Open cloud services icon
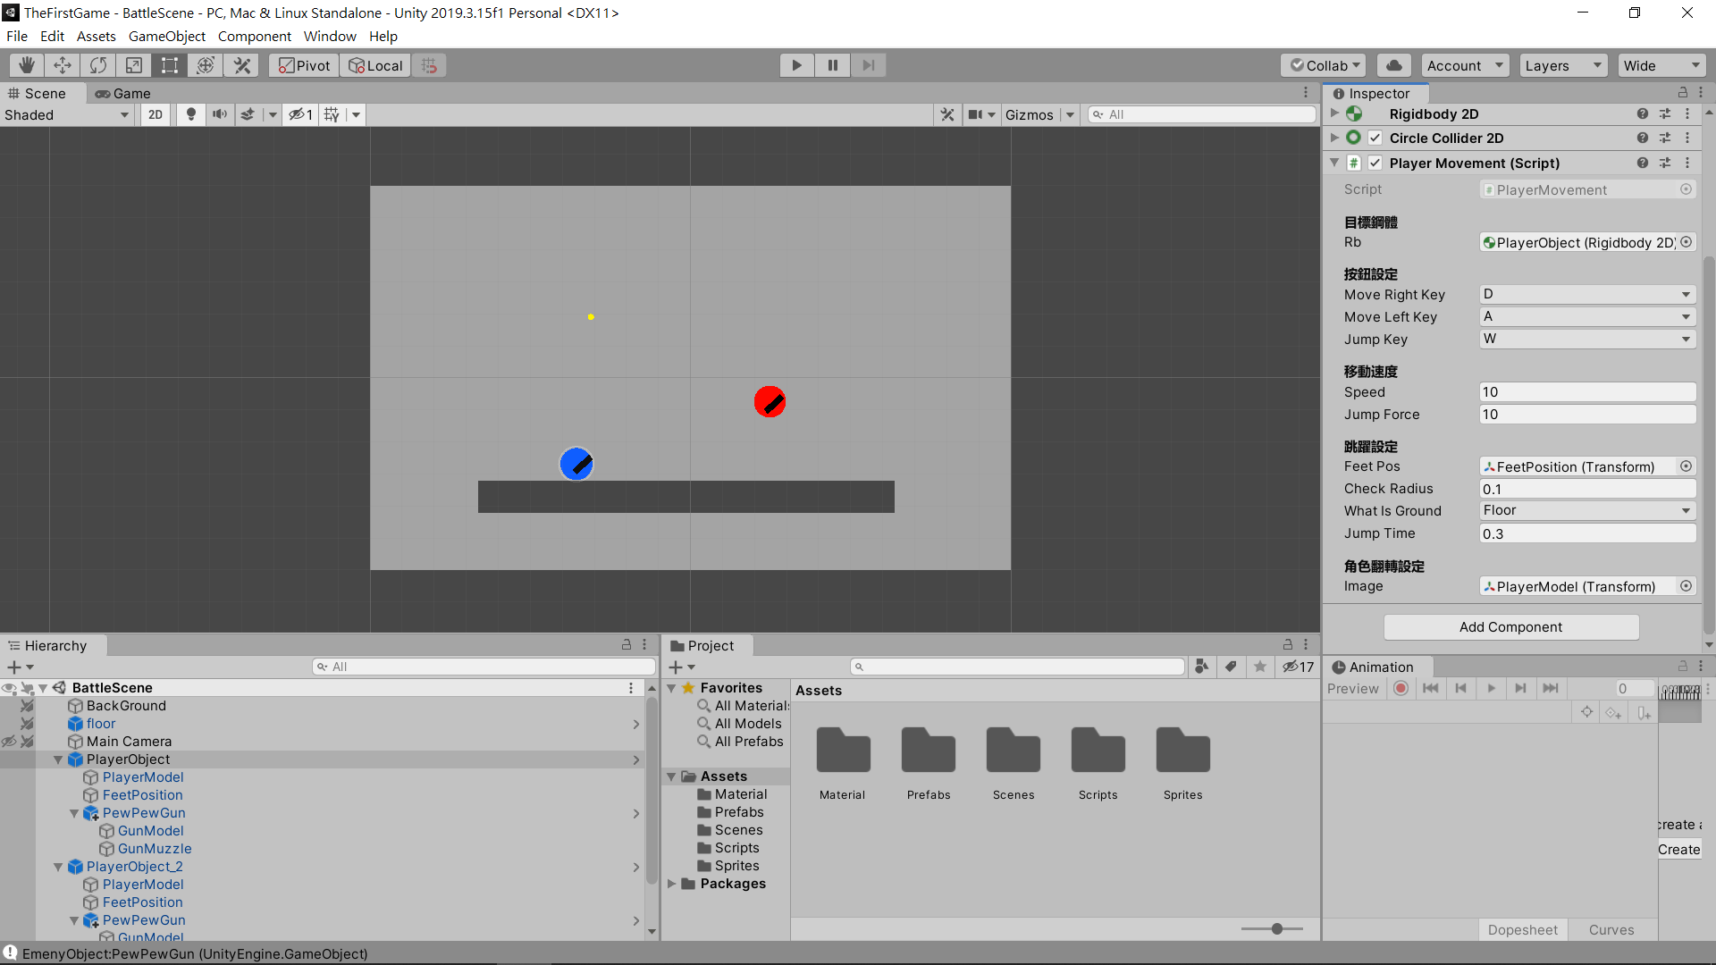Image resolution: width=1716 pixels, height=965 pixels. [x=1394, y=65]
